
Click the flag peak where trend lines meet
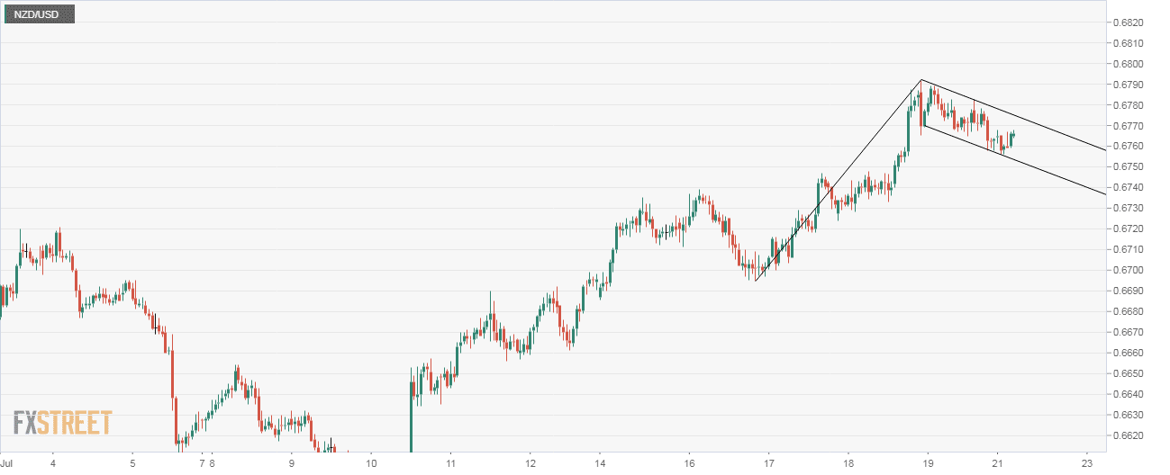[x=921, y=81]
